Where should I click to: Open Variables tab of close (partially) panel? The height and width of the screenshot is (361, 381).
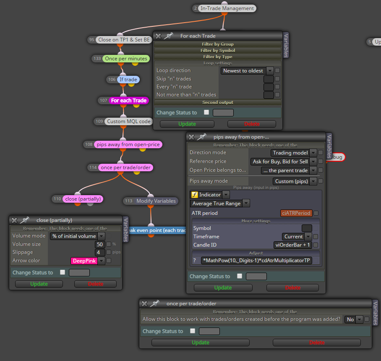click(125, 229)
